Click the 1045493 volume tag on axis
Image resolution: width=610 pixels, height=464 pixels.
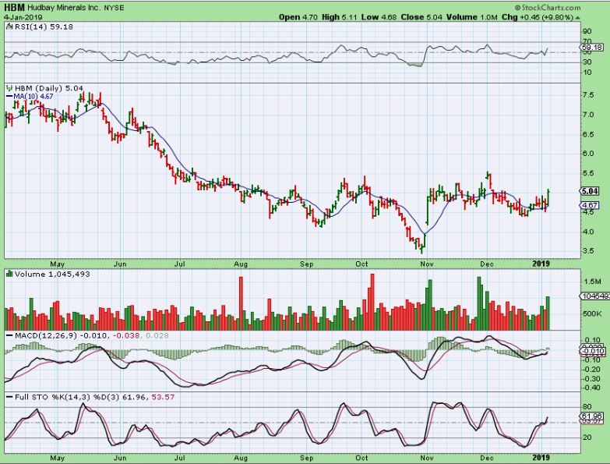[x=596, y=296]
